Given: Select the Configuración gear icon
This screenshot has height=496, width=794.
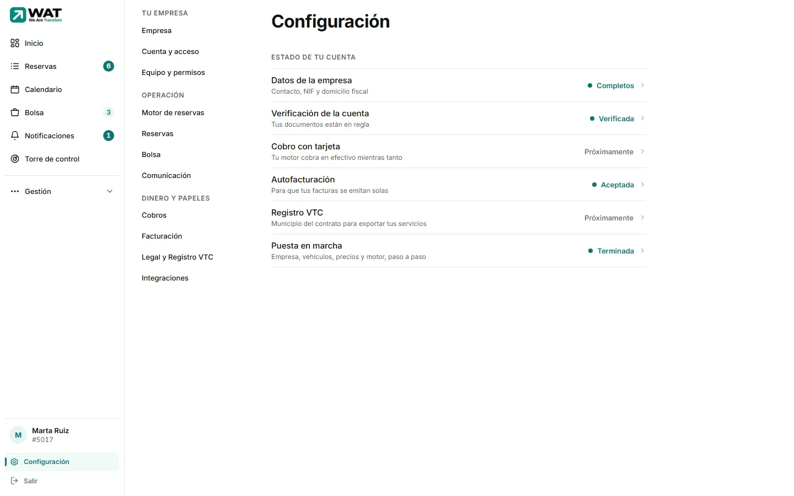Looking at the screenshot, I should click(14, 462).
